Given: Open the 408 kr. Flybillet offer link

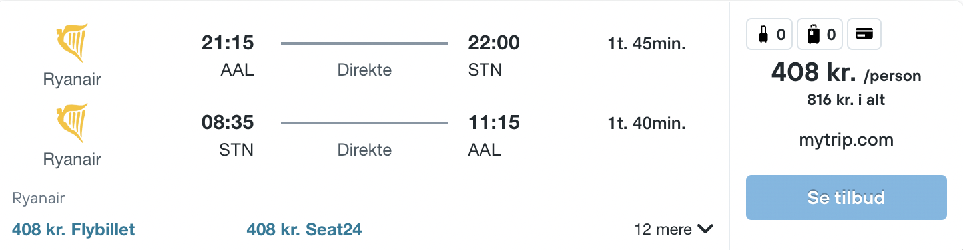Looking at the screenshot, I should (x=73, y=229).
